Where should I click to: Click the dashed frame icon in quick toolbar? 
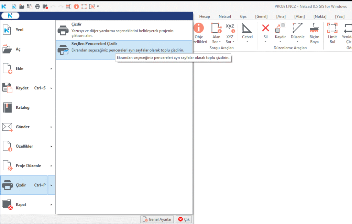[x=84, y=7]
